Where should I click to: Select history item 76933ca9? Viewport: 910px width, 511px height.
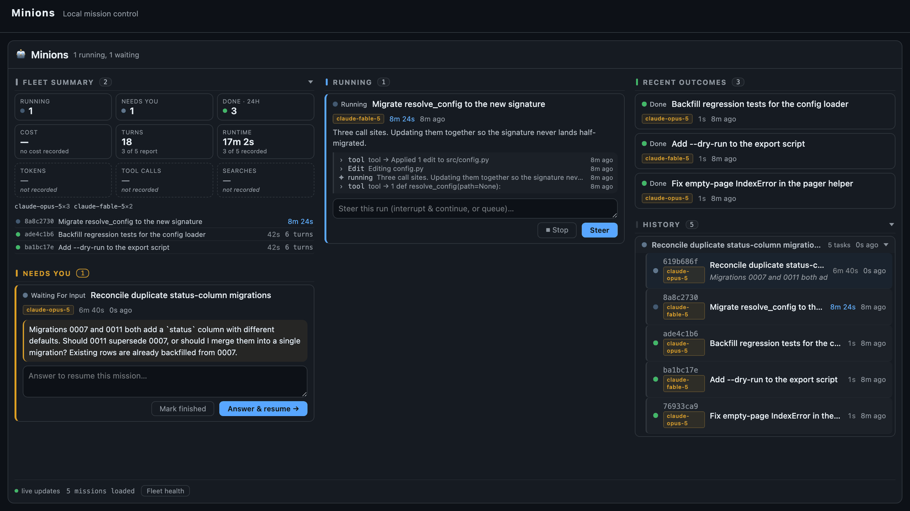click(x=769, y=416)
